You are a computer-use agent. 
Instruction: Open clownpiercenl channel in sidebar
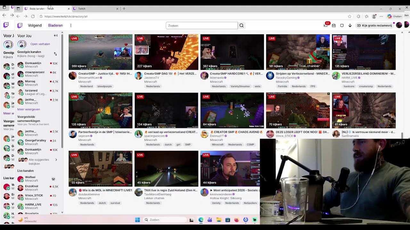point(38,74)
